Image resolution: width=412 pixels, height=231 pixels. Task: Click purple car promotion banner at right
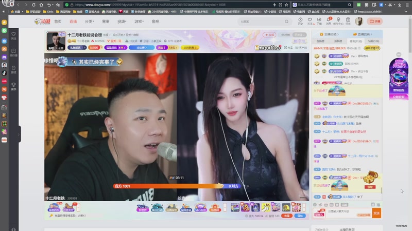point(399,79)
